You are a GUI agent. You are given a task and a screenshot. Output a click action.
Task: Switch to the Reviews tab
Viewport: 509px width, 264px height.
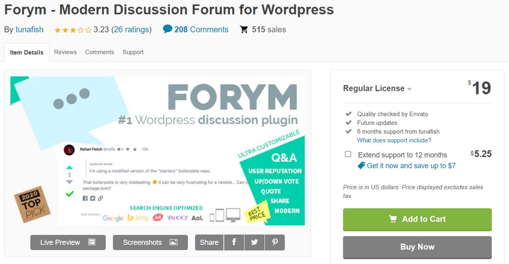[x=65, y=52]
